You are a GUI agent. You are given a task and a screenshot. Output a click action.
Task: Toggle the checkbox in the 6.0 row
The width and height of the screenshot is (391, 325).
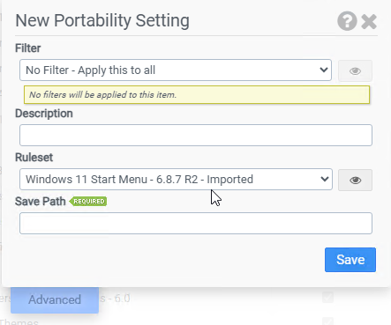pos(327,297)
